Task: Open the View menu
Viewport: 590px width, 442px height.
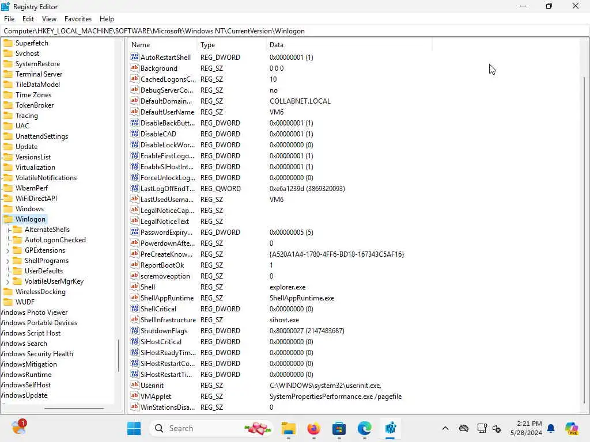Action: (49, 19)
